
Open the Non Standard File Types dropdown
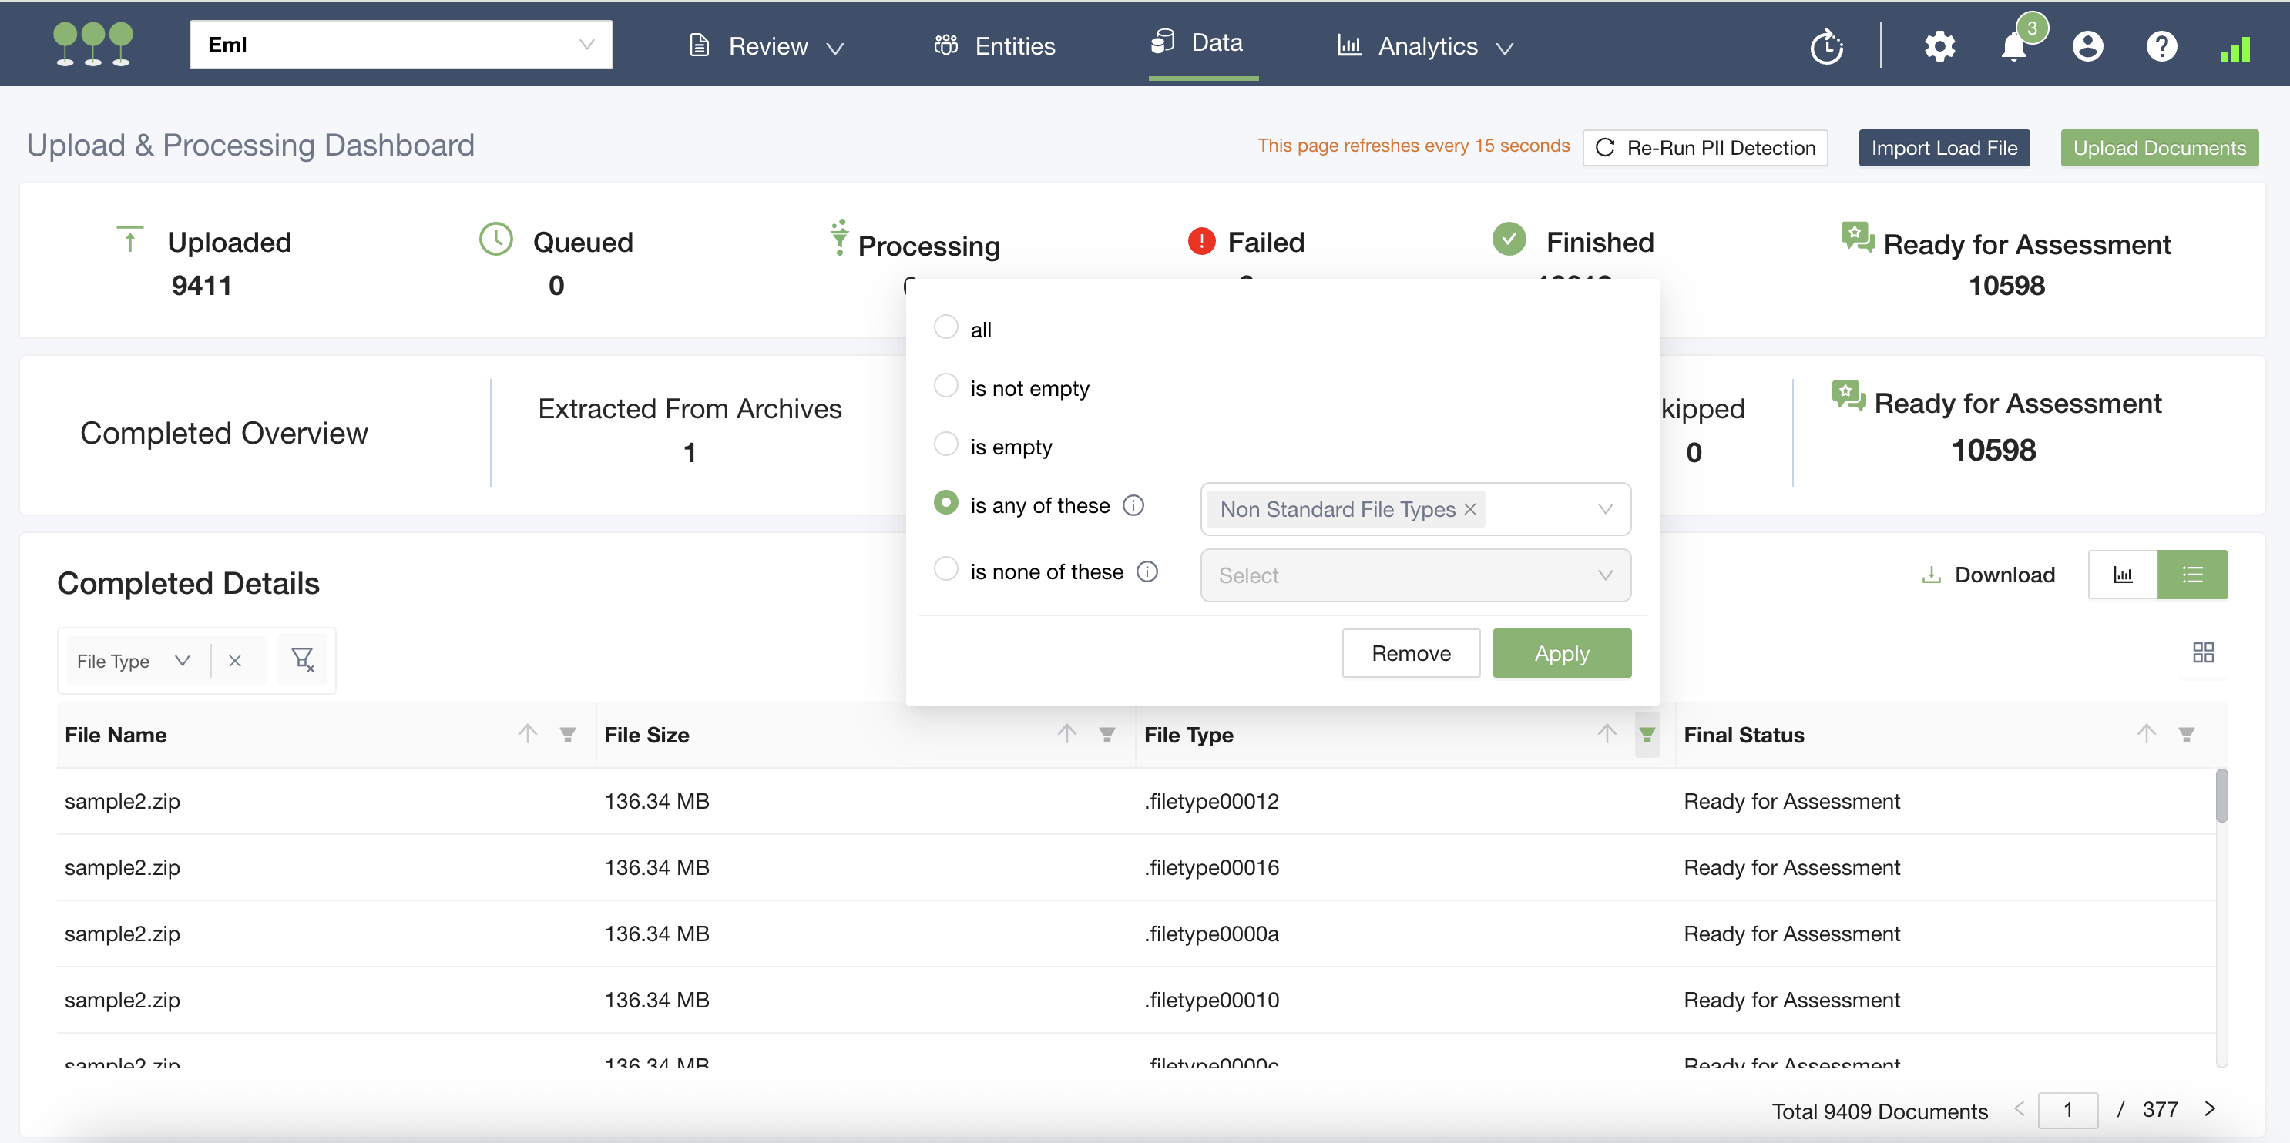pos(1604,509)
